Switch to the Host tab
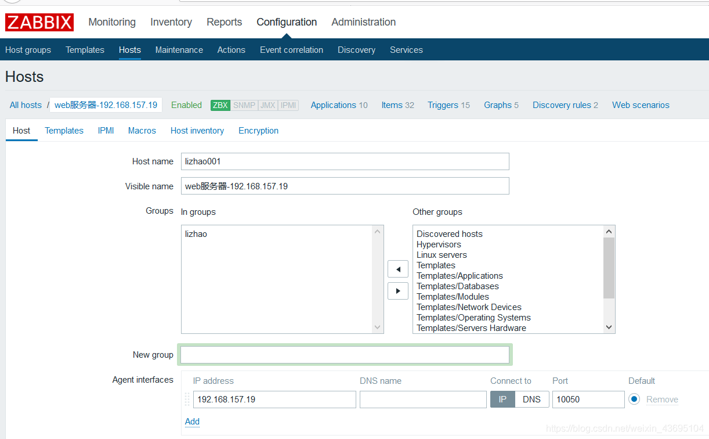Screen dimensions: 709x439 click(x=21, y=131)
